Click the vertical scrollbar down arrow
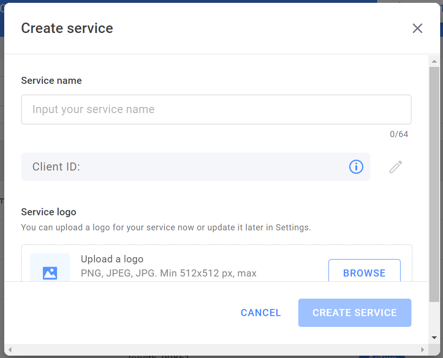Viewport: 443px width, 358px height. tap(434, 338)
